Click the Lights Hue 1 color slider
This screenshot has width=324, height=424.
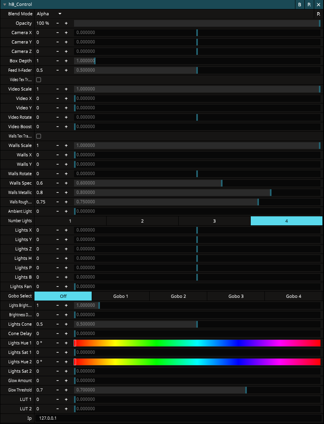[x=197, y=343]
